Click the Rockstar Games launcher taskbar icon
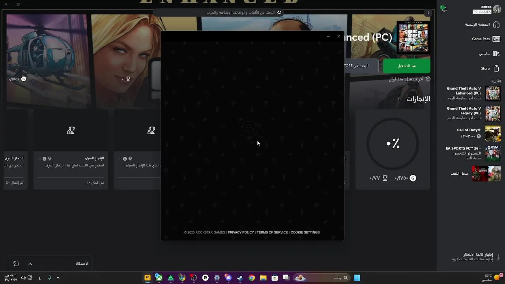 (147, 278)
